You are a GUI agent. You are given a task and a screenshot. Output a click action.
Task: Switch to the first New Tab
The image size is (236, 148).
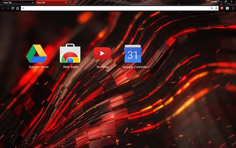click(x=17, y=3)
